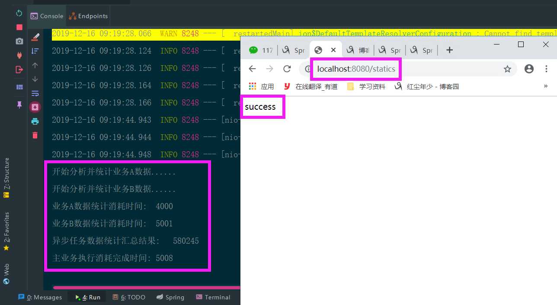
Task: Maximize the Chrome browser window
Action: tap(521, 44)
